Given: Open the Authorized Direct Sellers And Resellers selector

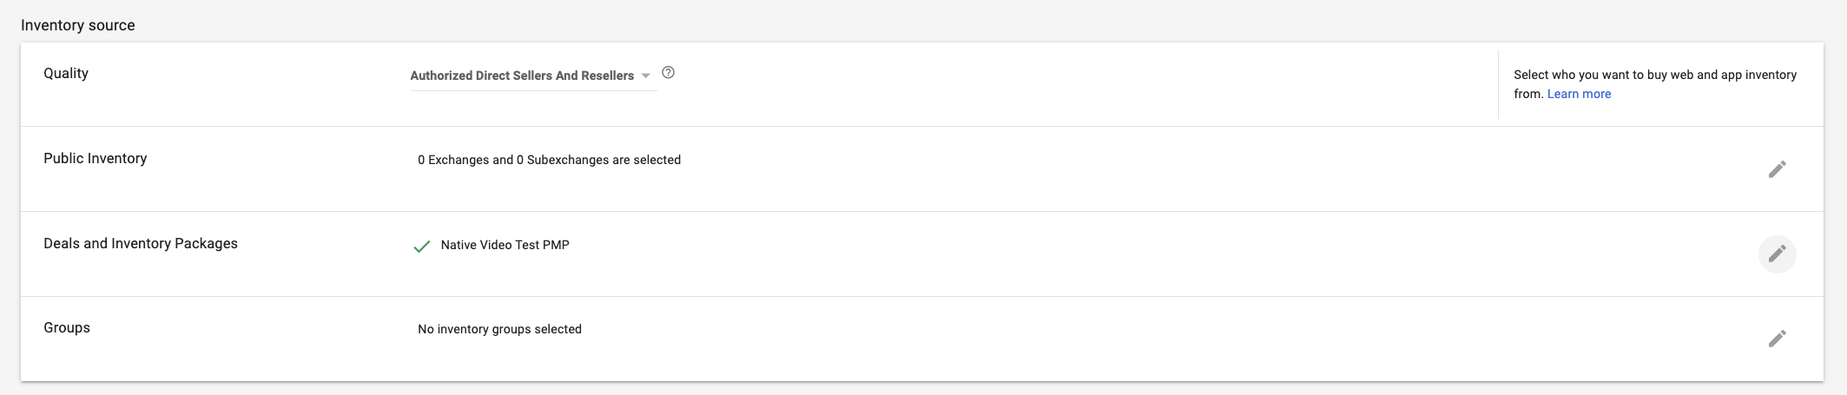Looking at the screenshot, I should (x=533, y=76).
